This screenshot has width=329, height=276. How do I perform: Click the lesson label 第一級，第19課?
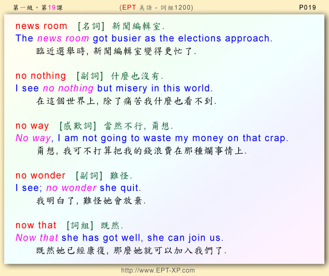click(35, 7)
